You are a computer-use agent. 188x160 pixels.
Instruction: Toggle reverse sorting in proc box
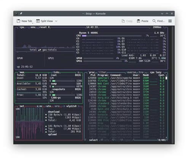pos(131,72)
